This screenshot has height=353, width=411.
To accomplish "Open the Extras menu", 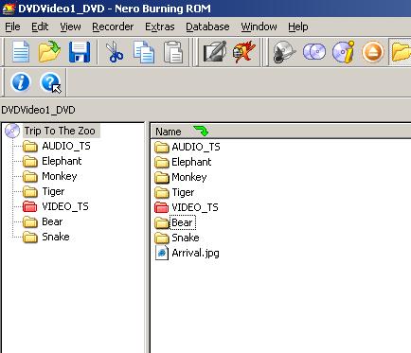I will click(x=160, y=26).
